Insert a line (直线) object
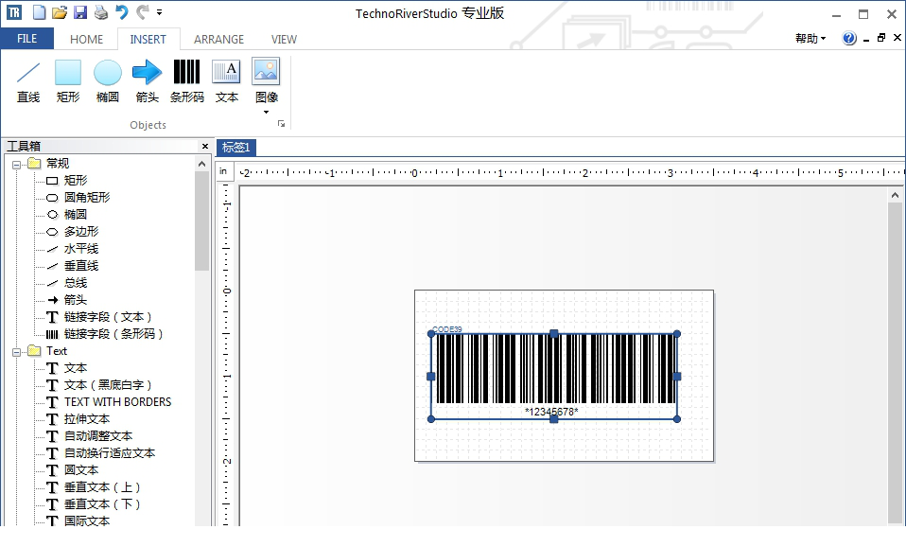The image size is (906, 547). 27,81
